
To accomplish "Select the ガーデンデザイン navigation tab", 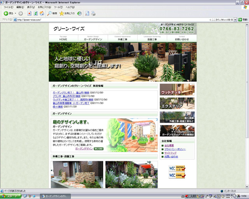I will [x=93, y=38].
